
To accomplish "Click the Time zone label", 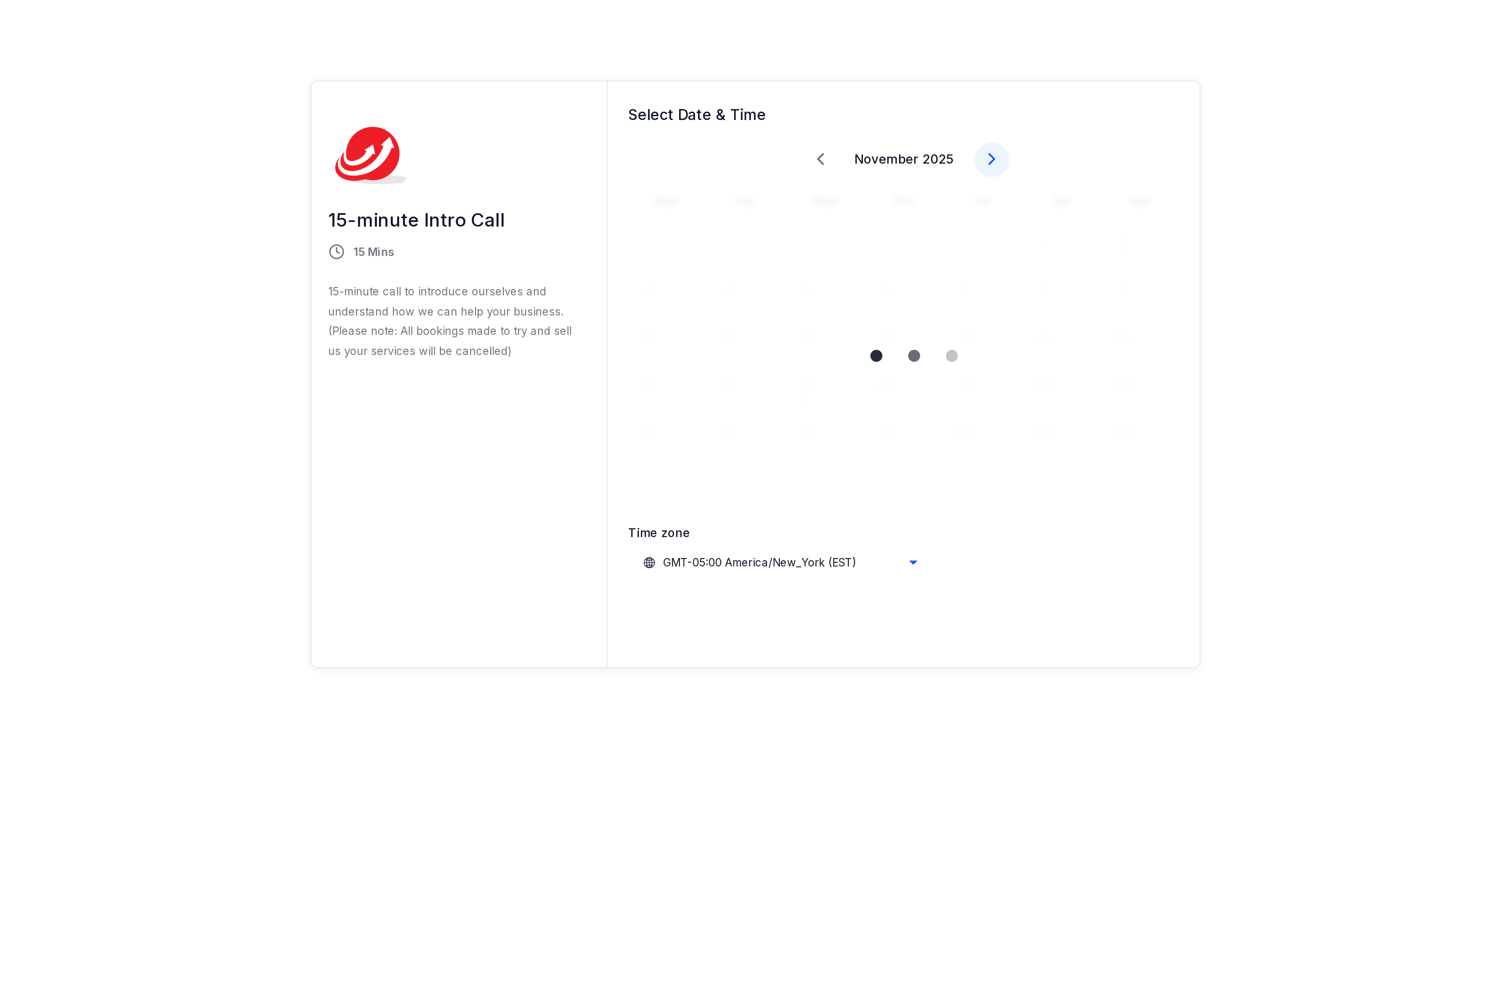I will pos(659,533).
